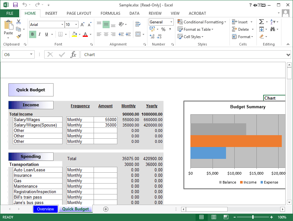Click the horizontal scrollbar right arrow
Viewport: 293px width, 221px height.
282,209
